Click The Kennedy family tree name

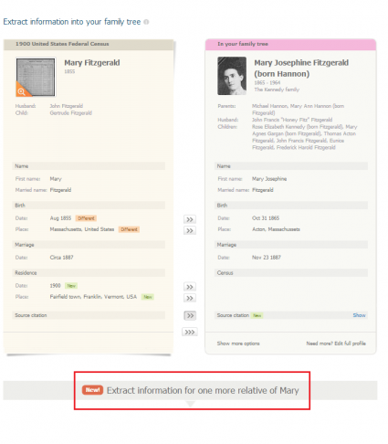pyautogui.click(x=277, y=90)
